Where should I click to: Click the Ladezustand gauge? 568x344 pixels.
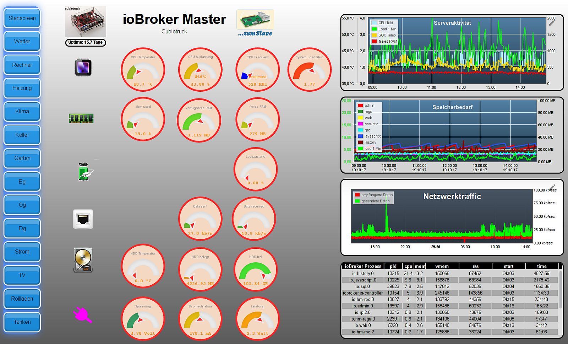click(255, 169)
